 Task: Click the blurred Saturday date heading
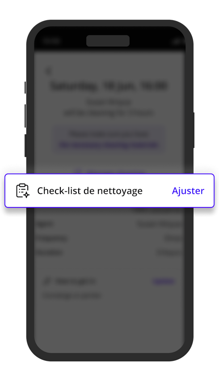pos(109,86)
